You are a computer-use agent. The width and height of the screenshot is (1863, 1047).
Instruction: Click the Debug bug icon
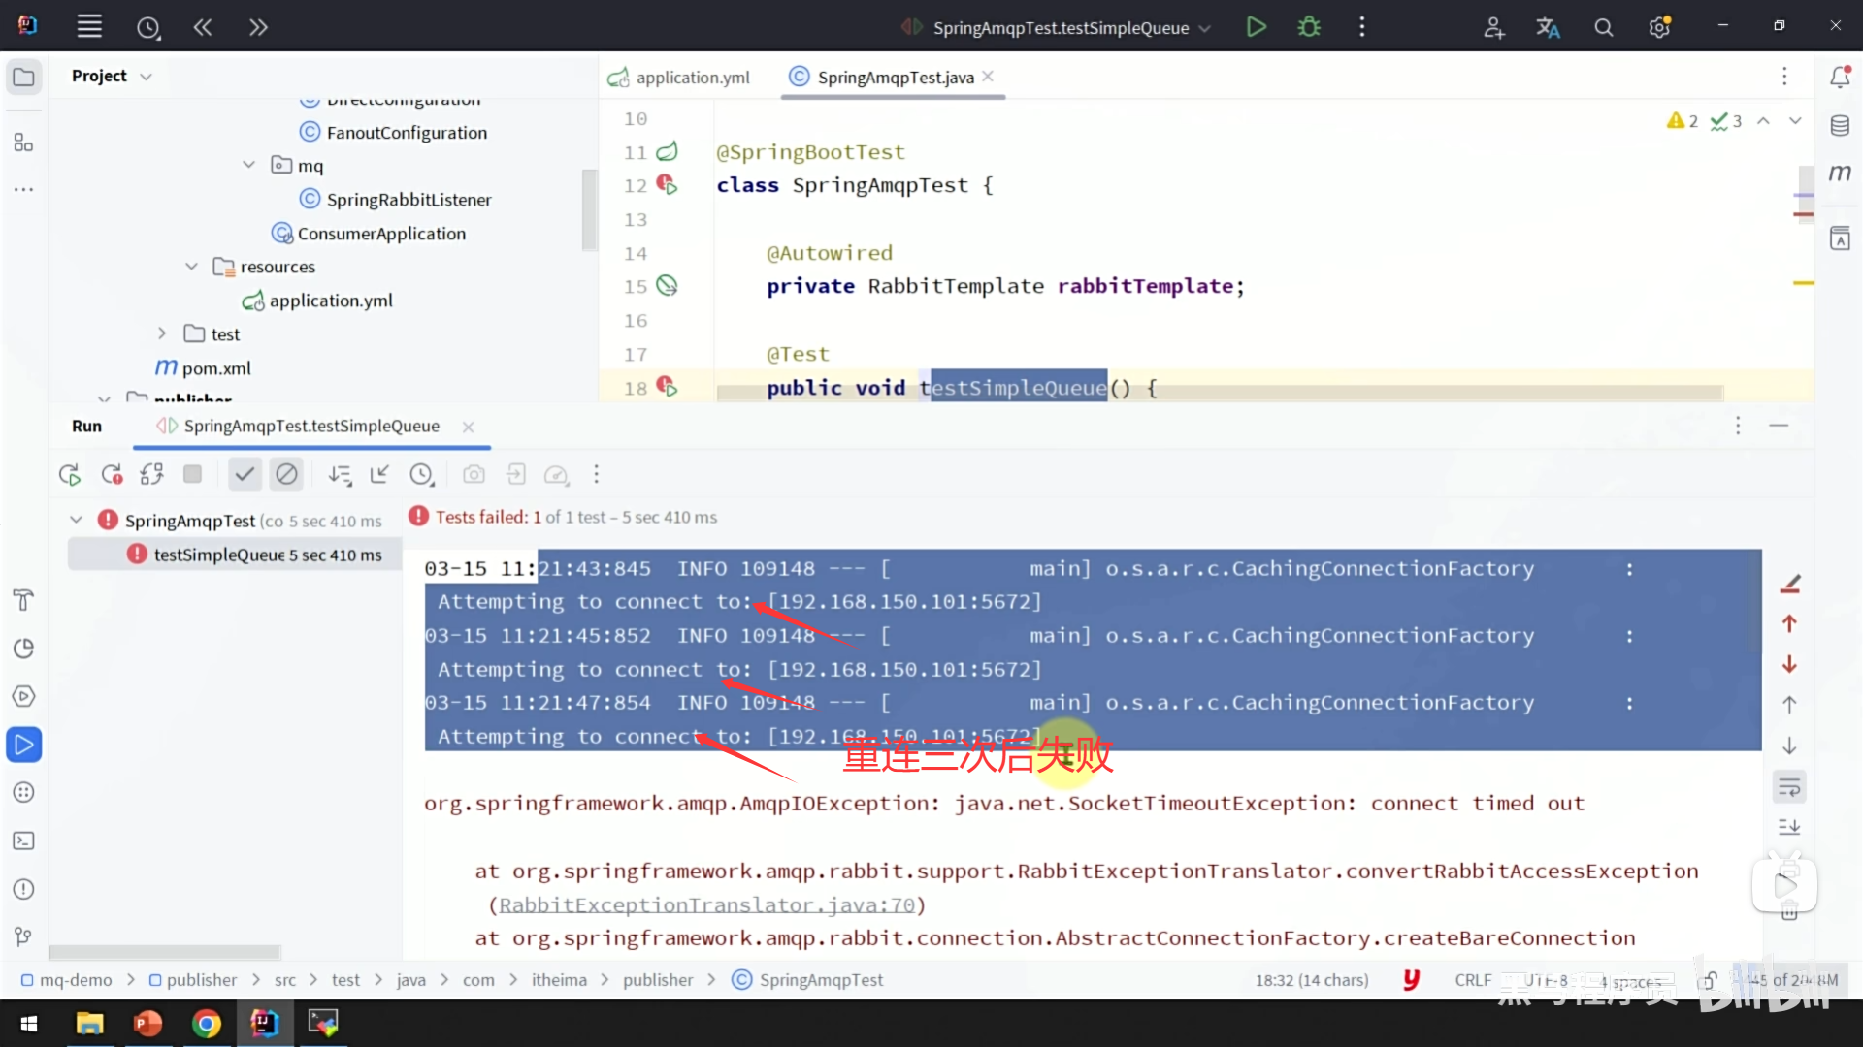pyautogui.click(x=1309, y=27)
